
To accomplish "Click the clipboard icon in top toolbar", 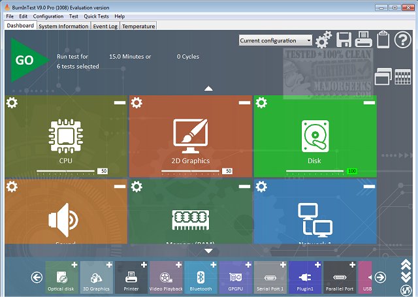I will [384, 40].
